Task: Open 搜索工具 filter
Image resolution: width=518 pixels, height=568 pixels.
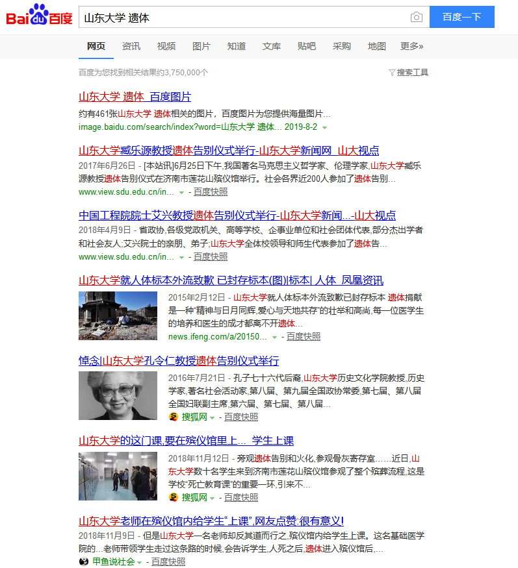Action: tap(408, 73)
